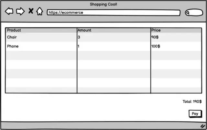Select the Amount column header
The height and width of the screenshot is (130, 207).
click(84, 30)
